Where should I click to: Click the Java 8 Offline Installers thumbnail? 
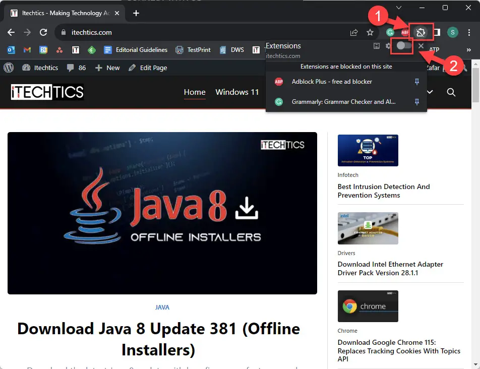pyautogui.click(x=162, y=213)
